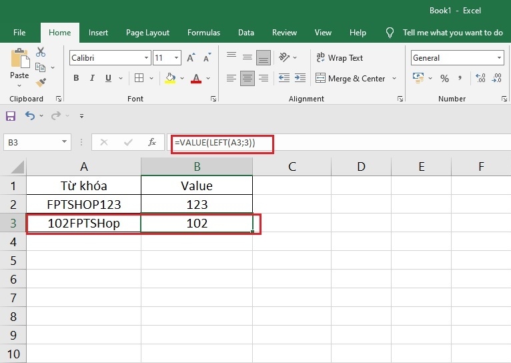Toggle Italic formatting
The image size is (511, 363).
[92, 78]
